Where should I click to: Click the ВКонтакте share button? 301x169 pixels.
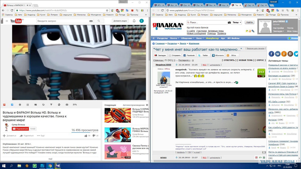tap(217, 55)
